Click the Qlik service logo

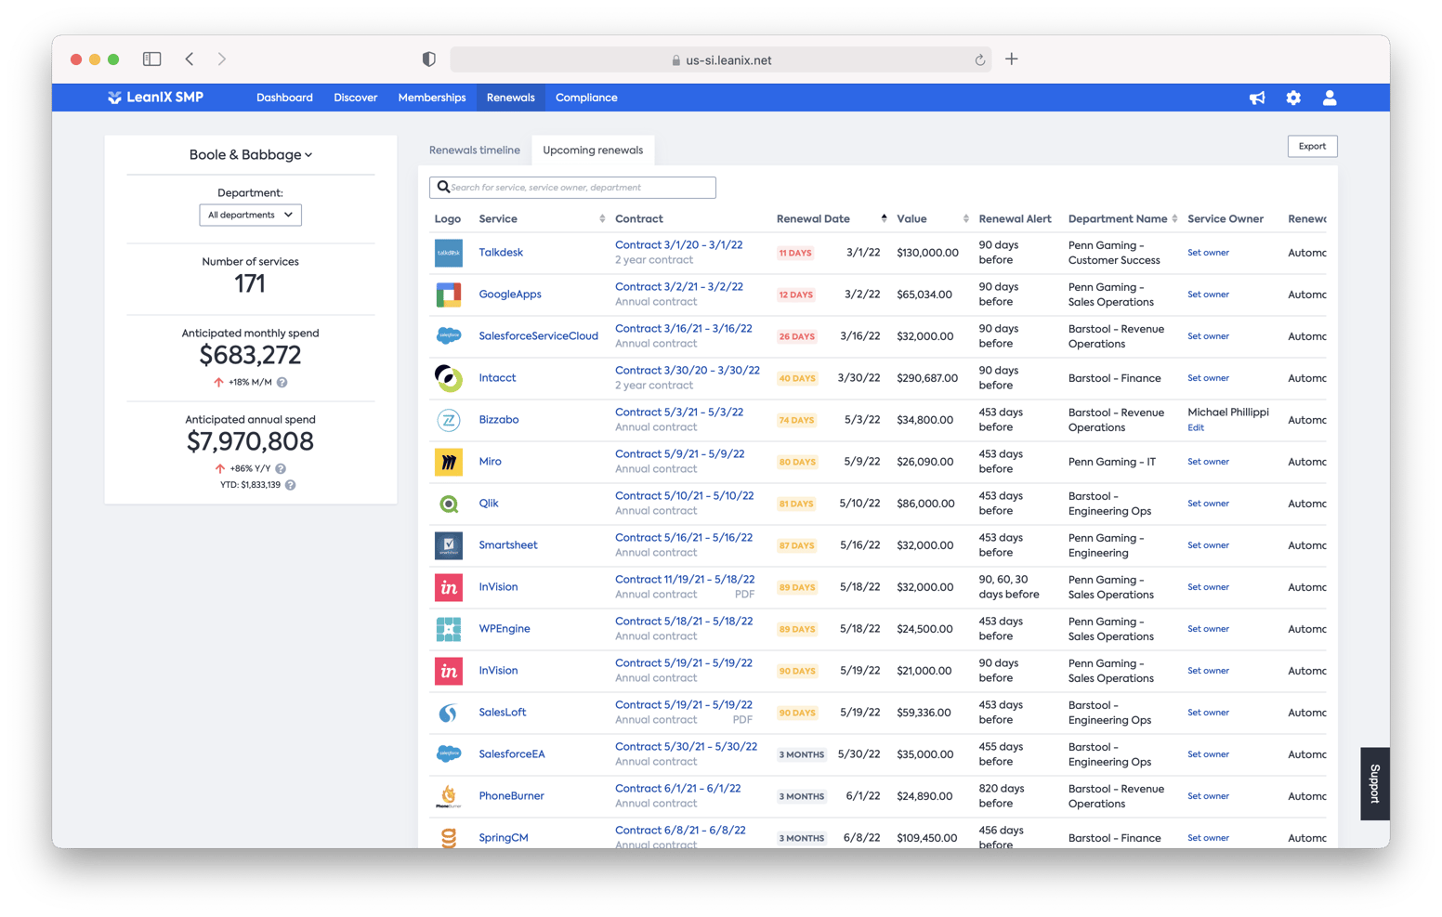[449, 503]
